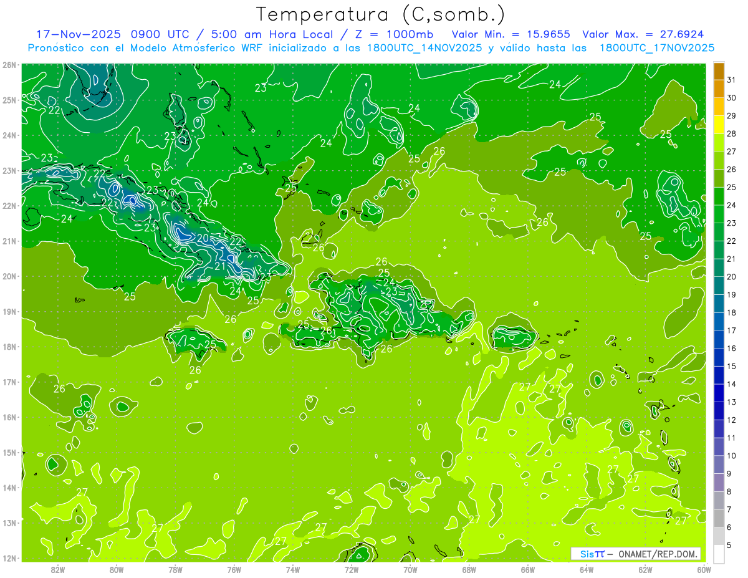748x578 pixels.
Task: Click the 68W longitude axis label
Action: pos(469,569)
